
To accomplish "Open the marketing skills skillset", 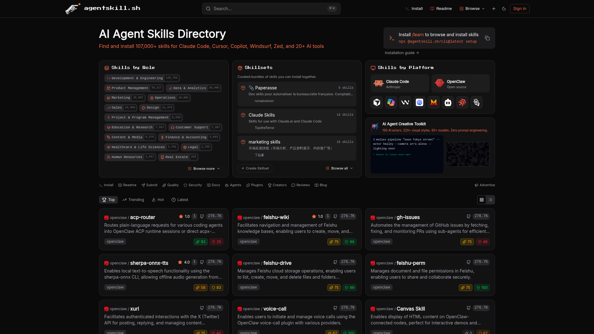I will click(297, 148).
